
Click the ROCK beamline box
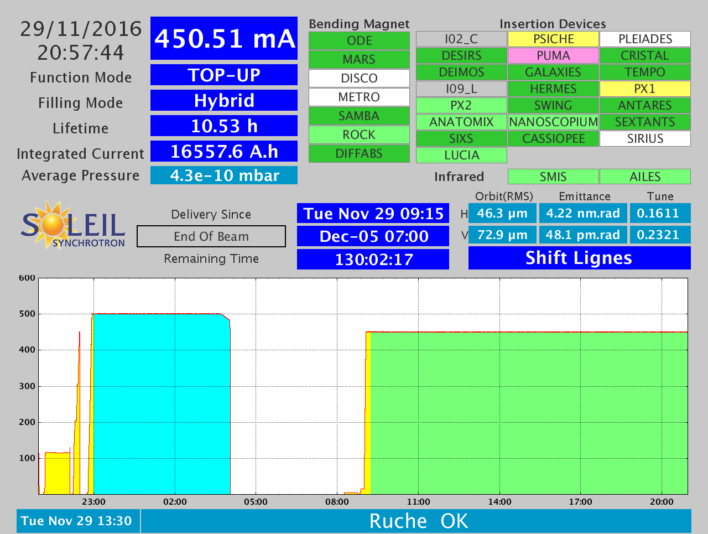359,135
